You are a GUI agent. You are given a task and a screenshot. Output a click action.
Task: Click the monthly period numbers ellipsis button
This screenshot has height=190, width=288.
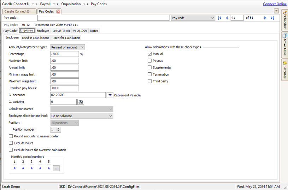click(x=56, y=168)
